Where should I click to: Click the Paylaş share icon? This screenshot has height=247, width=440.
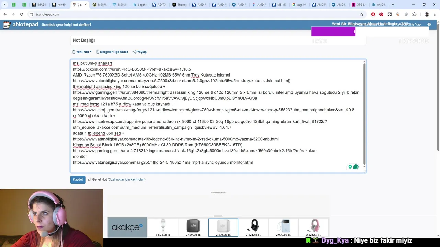click(134, 52)
